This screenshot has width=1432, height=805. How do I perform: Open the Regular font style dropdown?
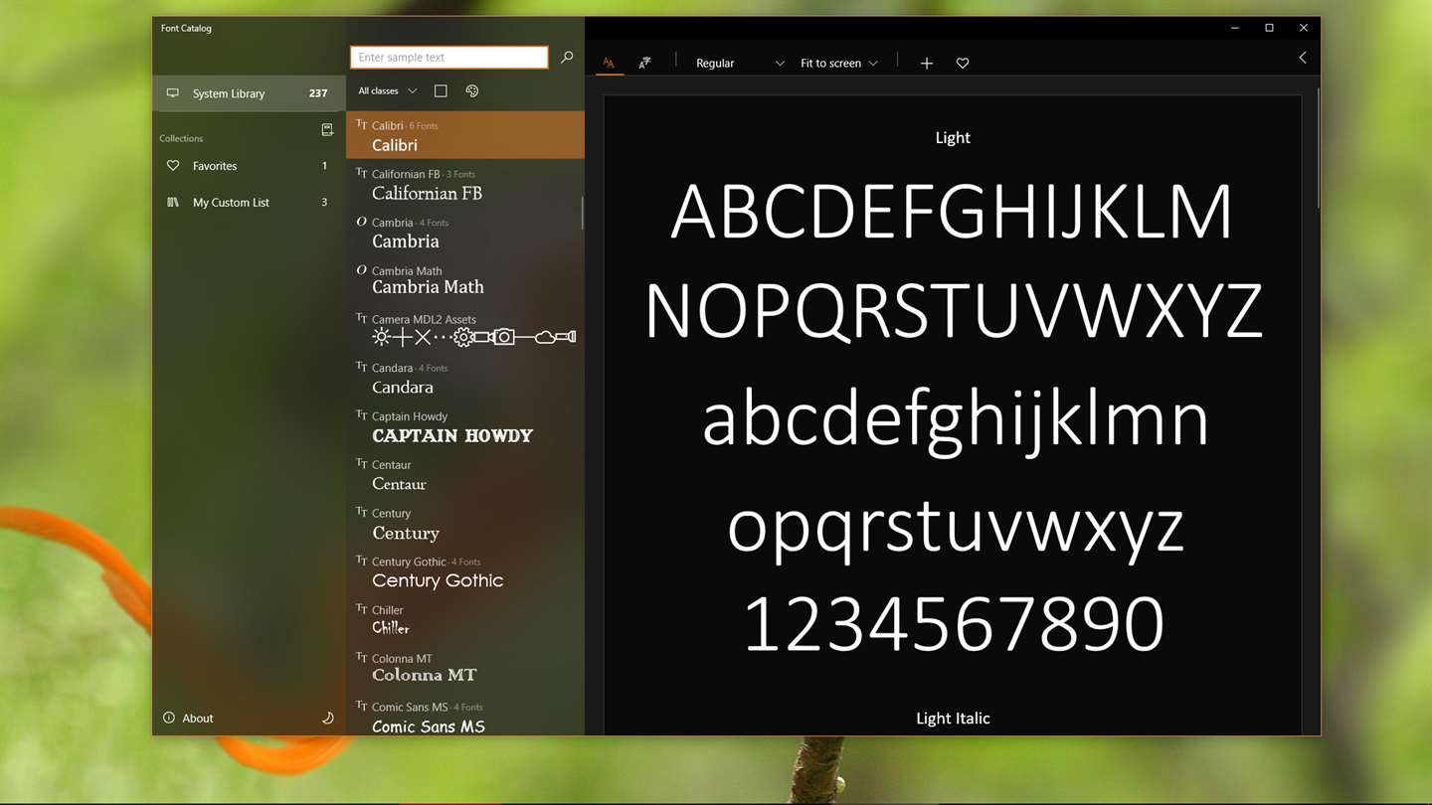pos(740,63)
